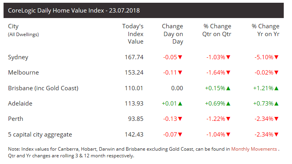The height and width of the screenshot is (164, 292).
Task: Click the Today's Index Value column header
Action: pos(133,34)
